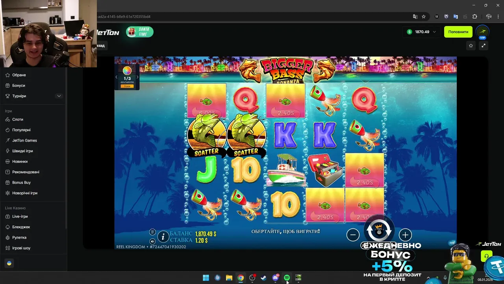Click the colorful fragments wheel icon
Image resolution: width=504 pixels, height=284 pixels.
127,71
